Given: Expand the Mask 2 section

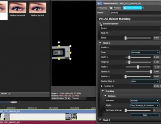Looking at the screenshot, I should pos(100,120).
